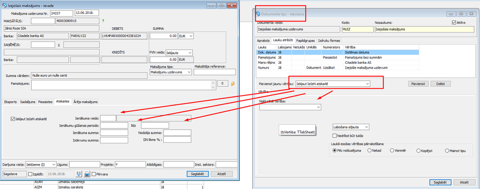Click the V link next to SAŅĒMĒJS
The image size is (480, 189).
(x=59, y=45)
